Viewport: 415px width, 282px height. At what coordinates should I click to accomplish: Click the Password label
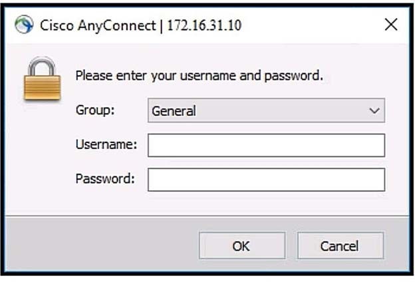point(105,178)
